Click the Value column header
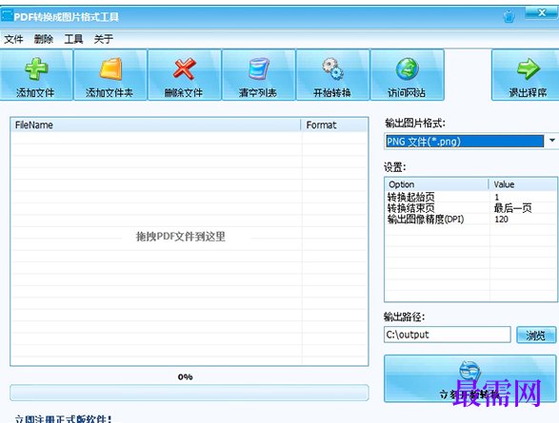 [x=523, y=184]
